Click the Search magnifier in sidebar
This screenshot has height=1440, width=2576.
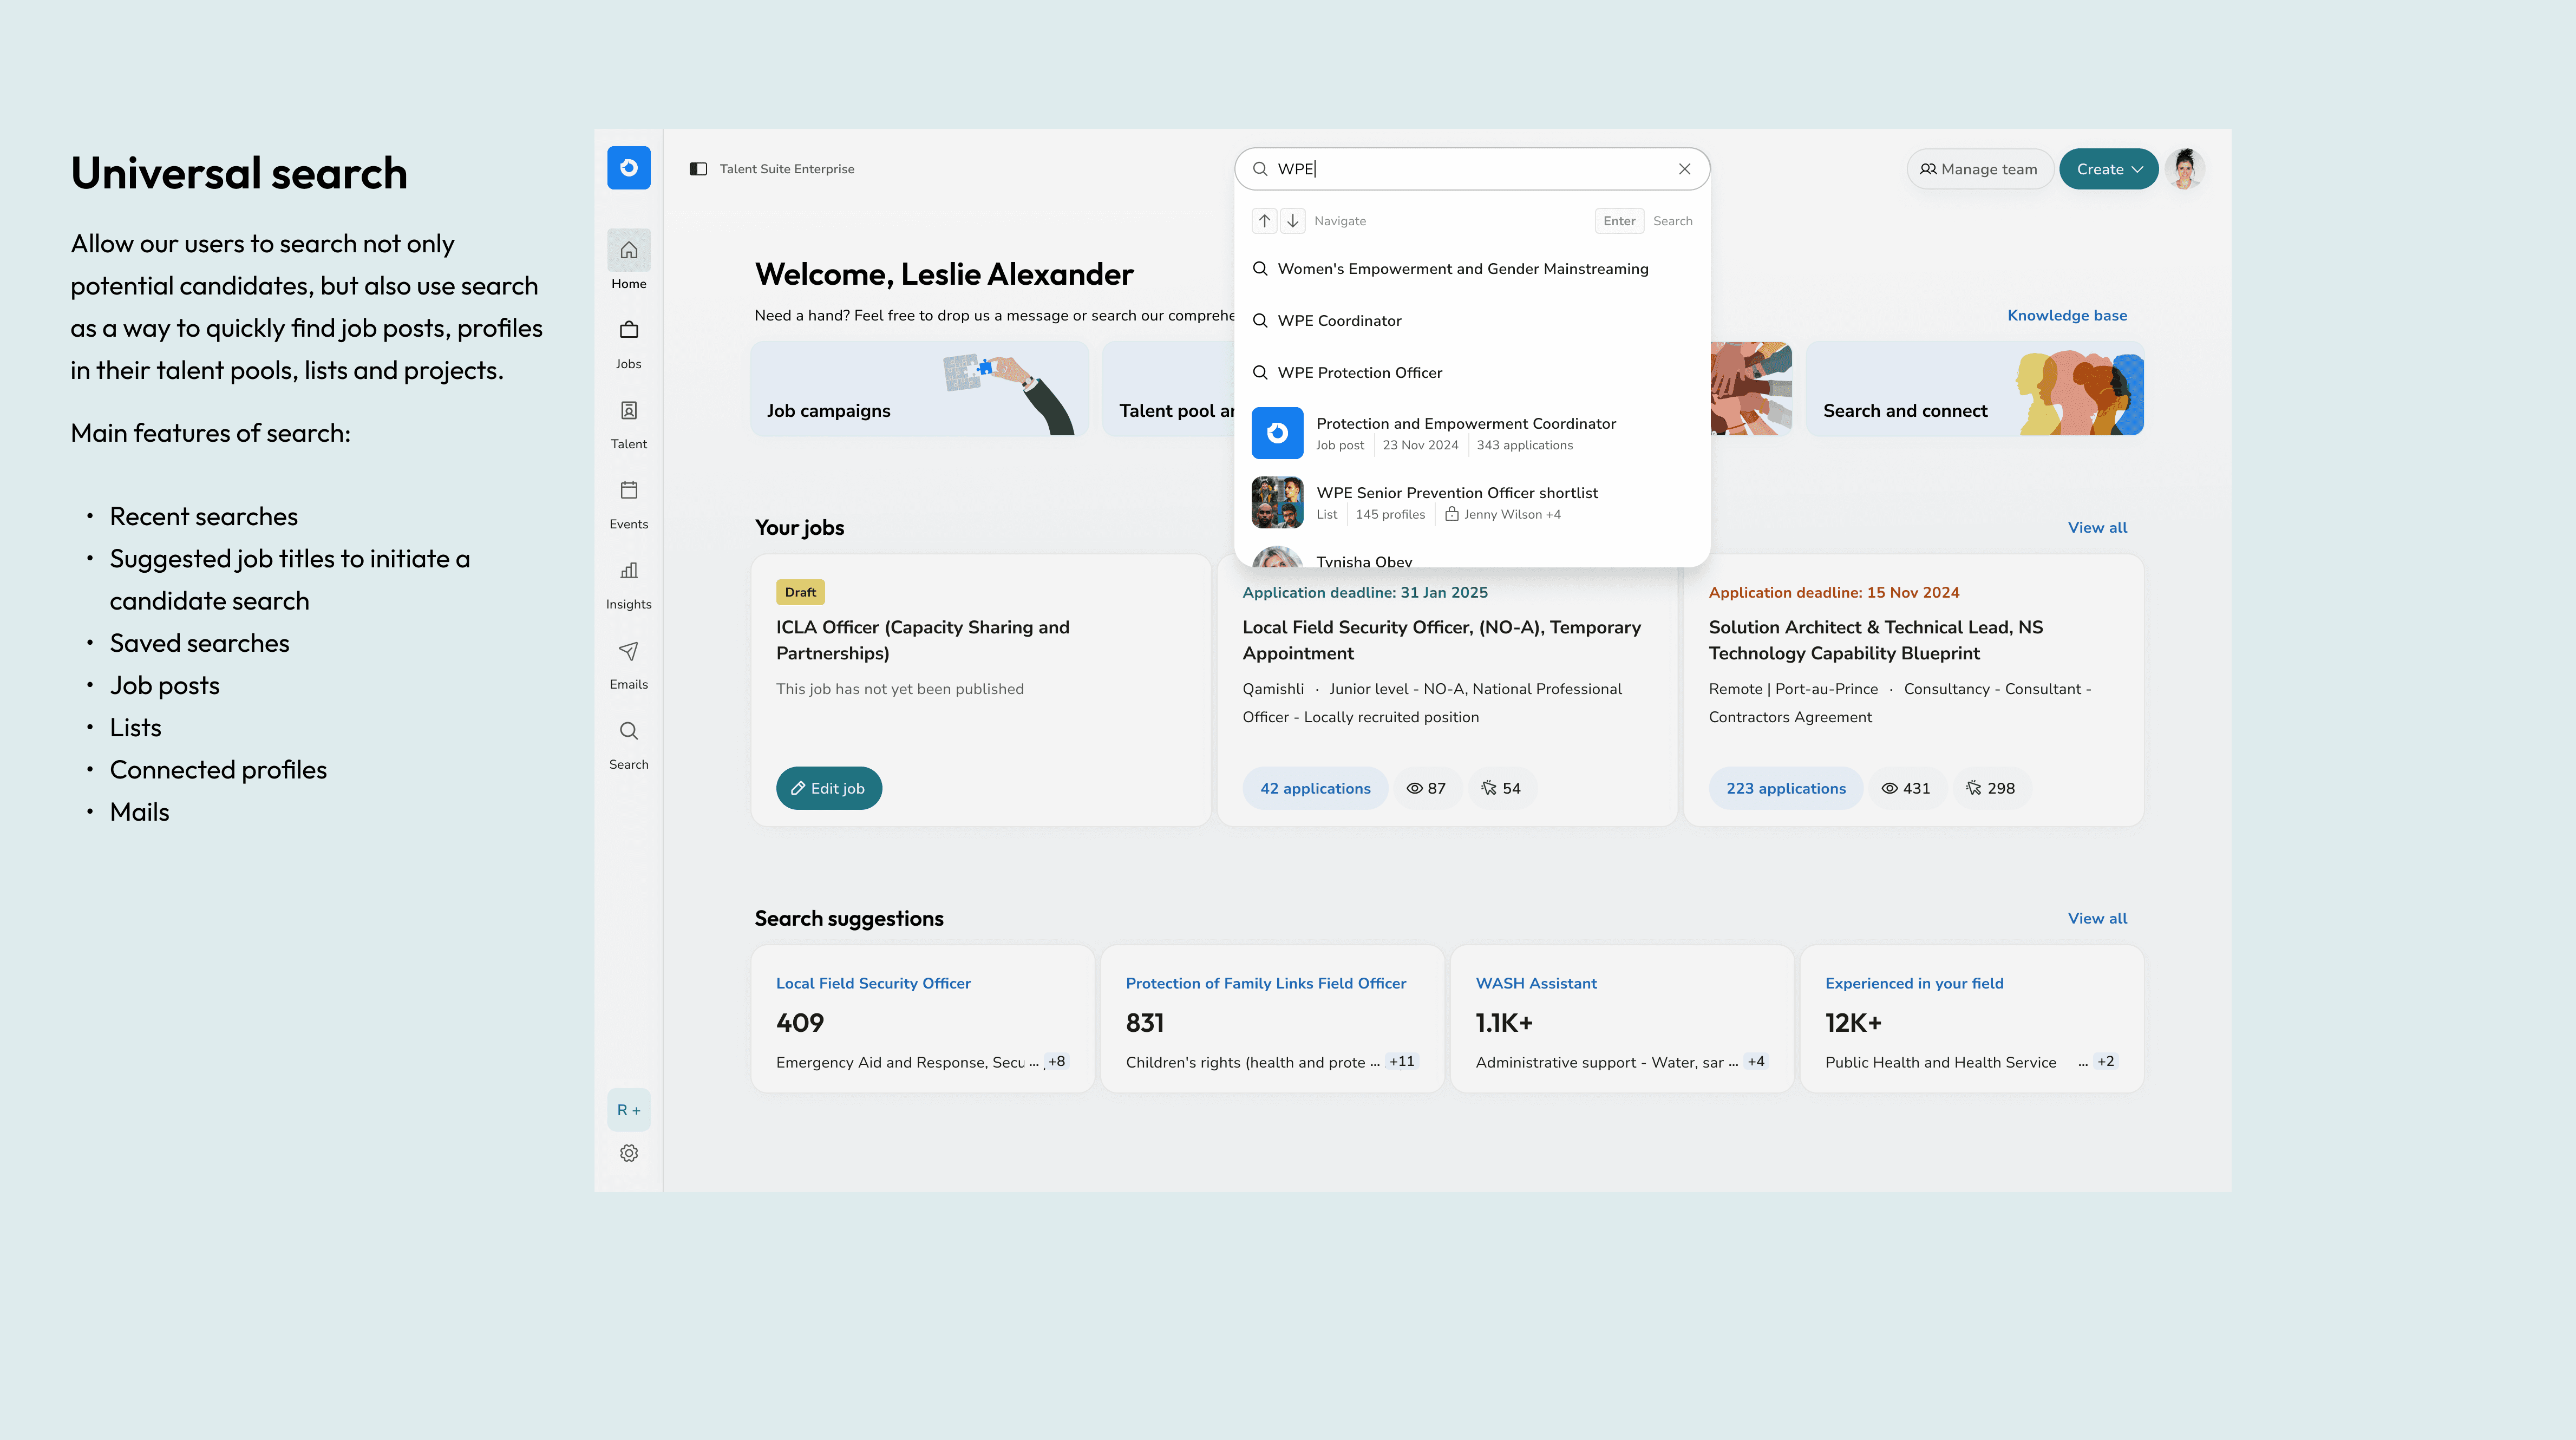(x=628, y=731)
